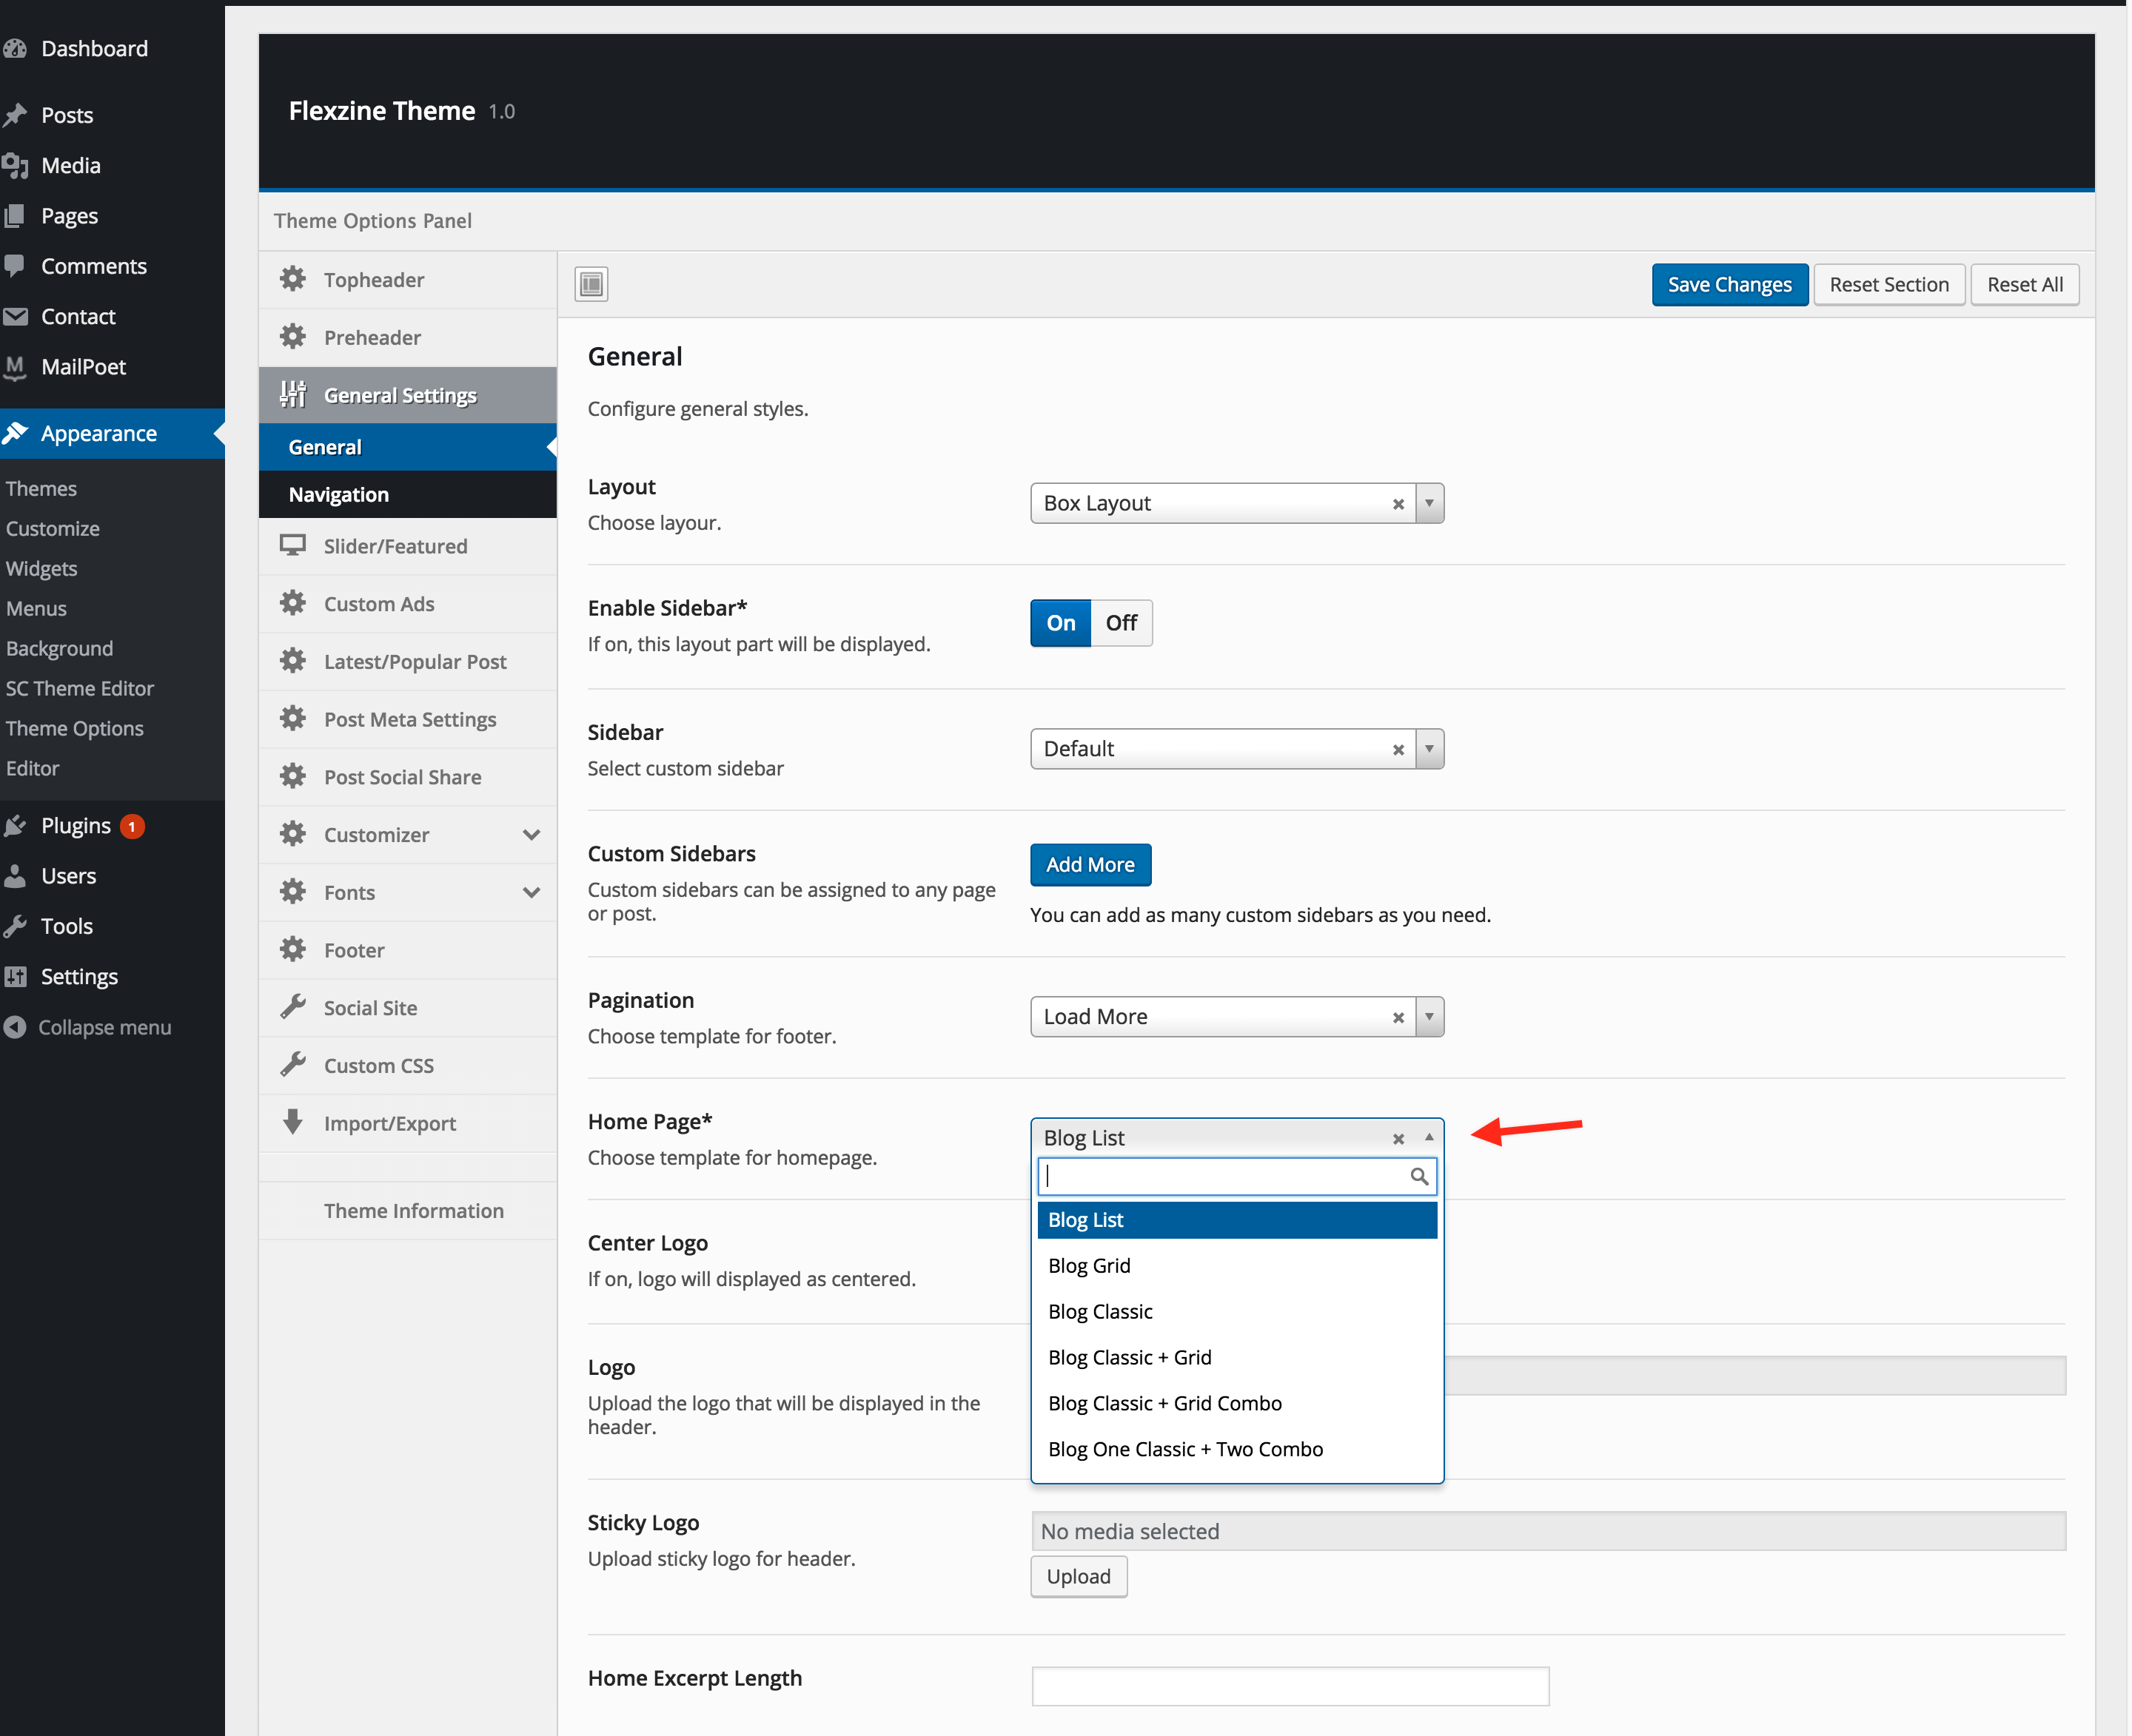
Task: Open Customize submenu link
Action: pyautogui.click(x=52, y=529)
